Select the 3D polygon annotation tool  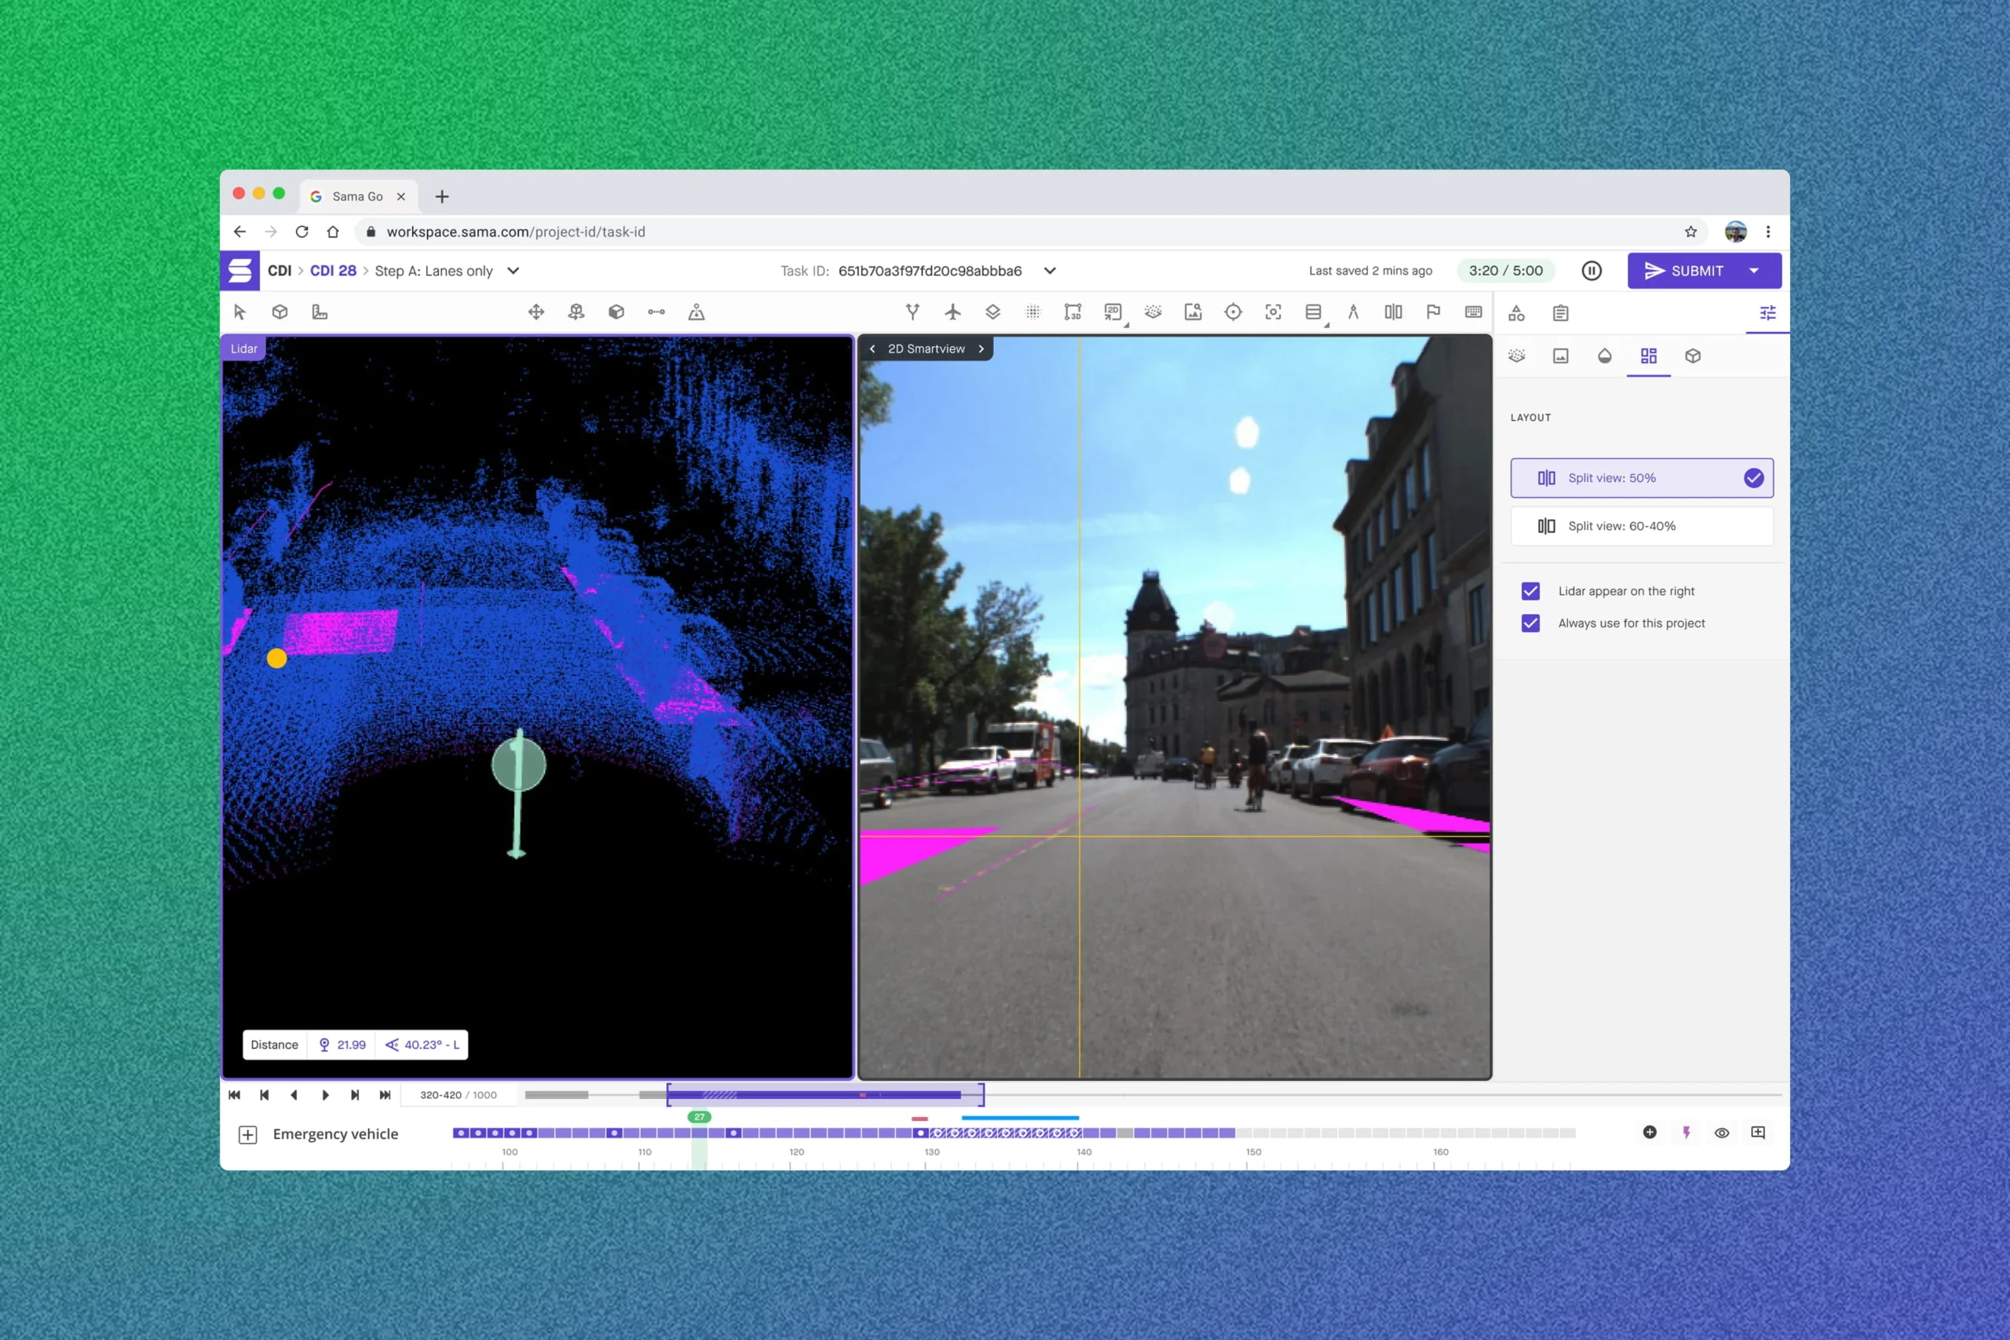click(x=1073, y=312)
